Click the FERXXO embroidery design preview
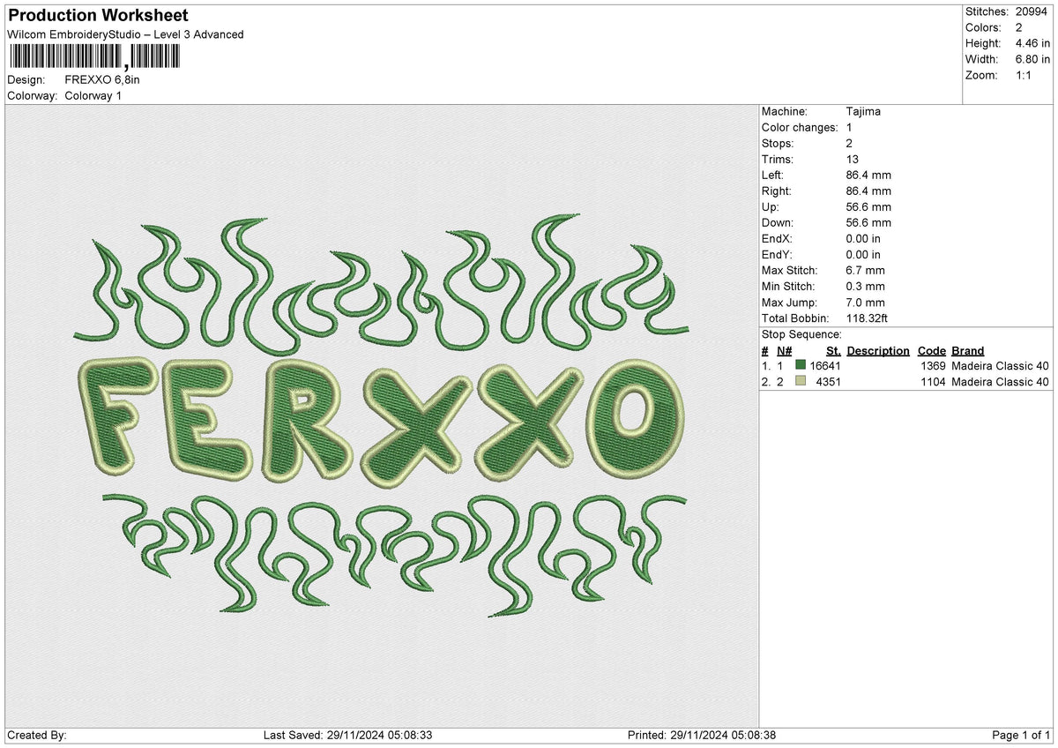The image size is (1058, 748). click(382, 415)
